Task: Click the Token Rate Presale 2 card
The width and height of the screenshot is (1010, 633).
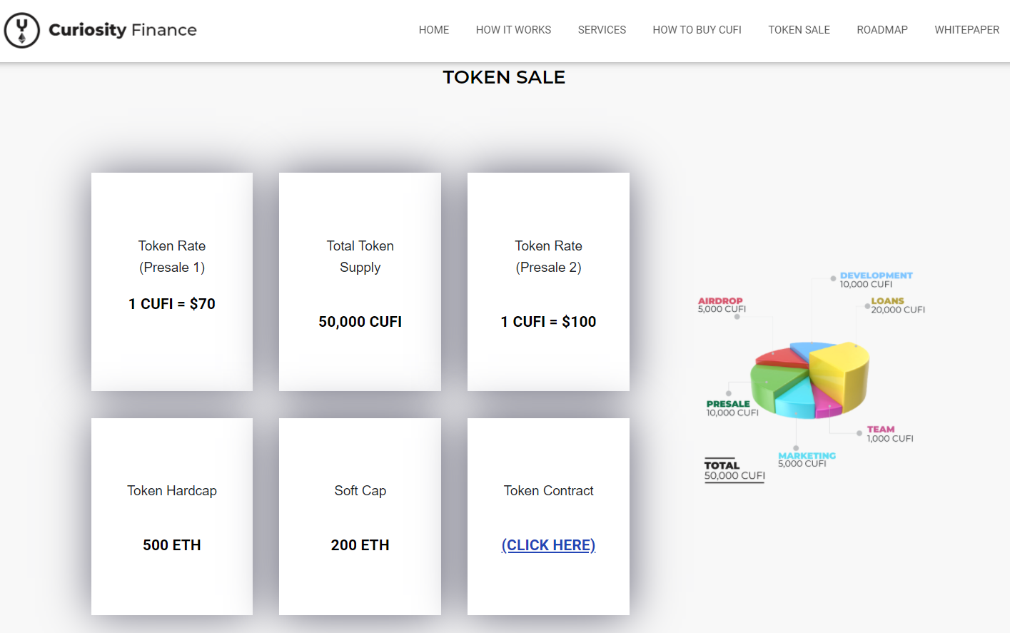Action: click(x=548, y=281)
